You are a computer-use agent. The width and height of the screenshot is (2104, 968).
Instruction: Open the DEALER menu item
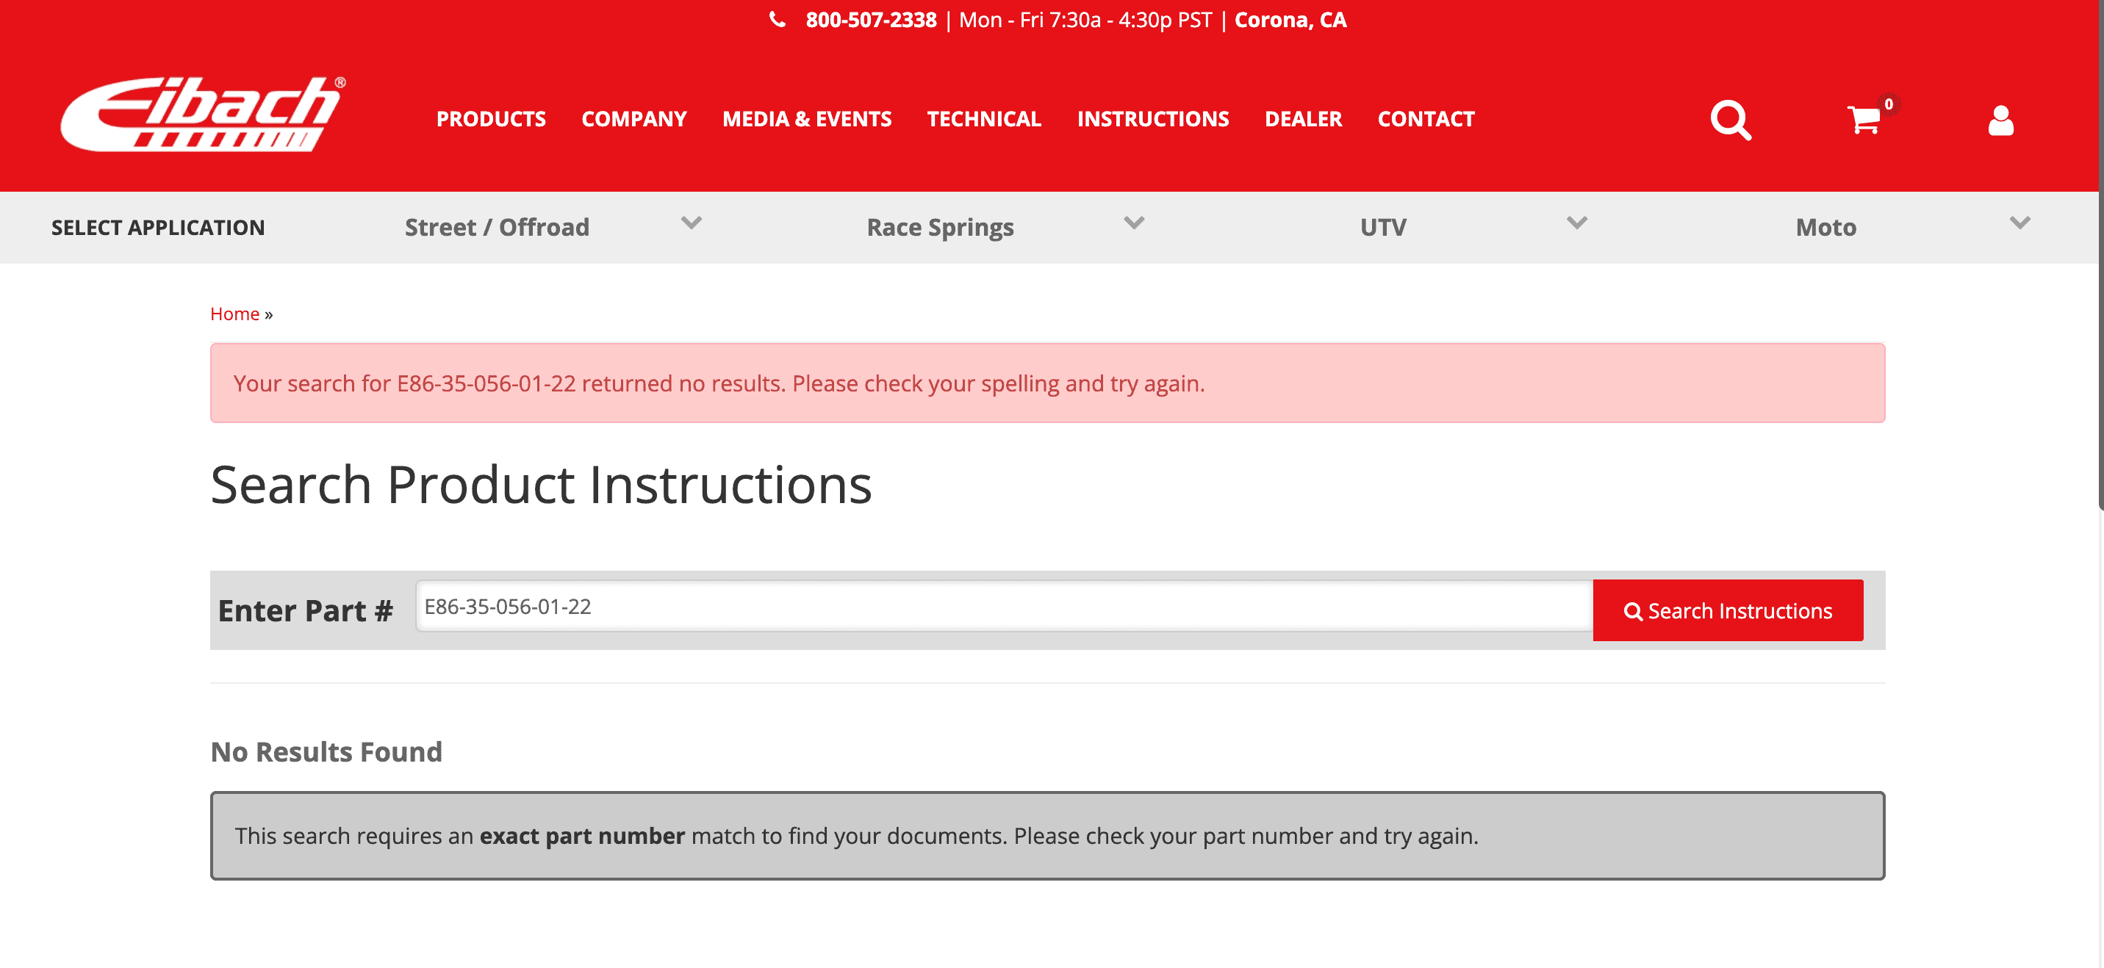pyautogui.click(x=1303, y=119)
